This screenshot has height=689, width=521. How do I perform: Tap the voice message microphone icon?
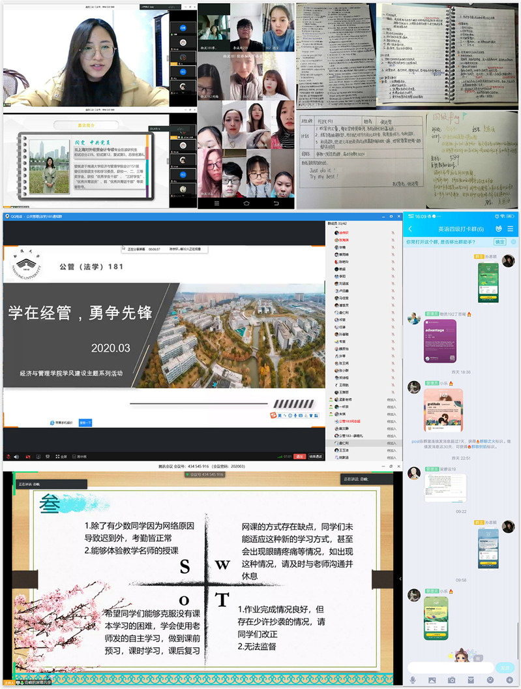(413, 680)
